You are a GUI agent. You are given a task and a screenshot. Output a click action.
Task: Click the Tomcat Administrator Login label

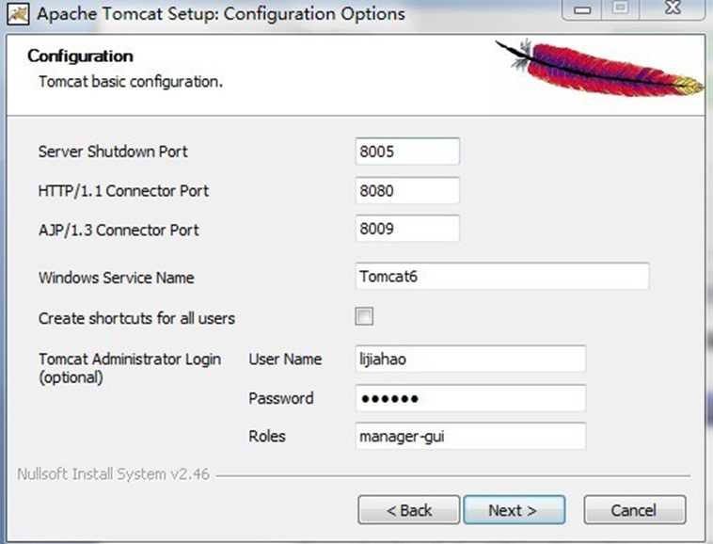(x=130, y=368)
